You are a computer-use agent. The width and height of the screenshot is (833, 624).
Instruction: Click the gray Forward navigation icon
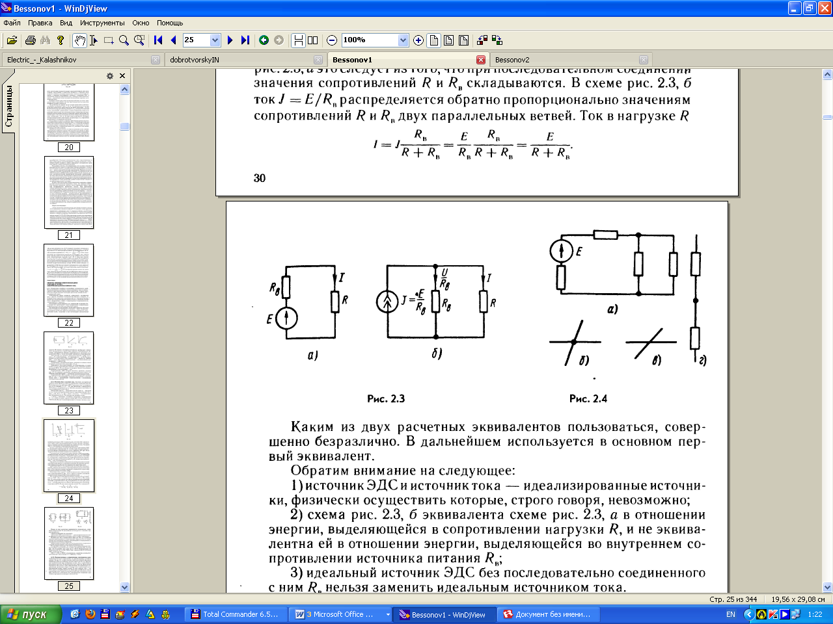[279, 40]
